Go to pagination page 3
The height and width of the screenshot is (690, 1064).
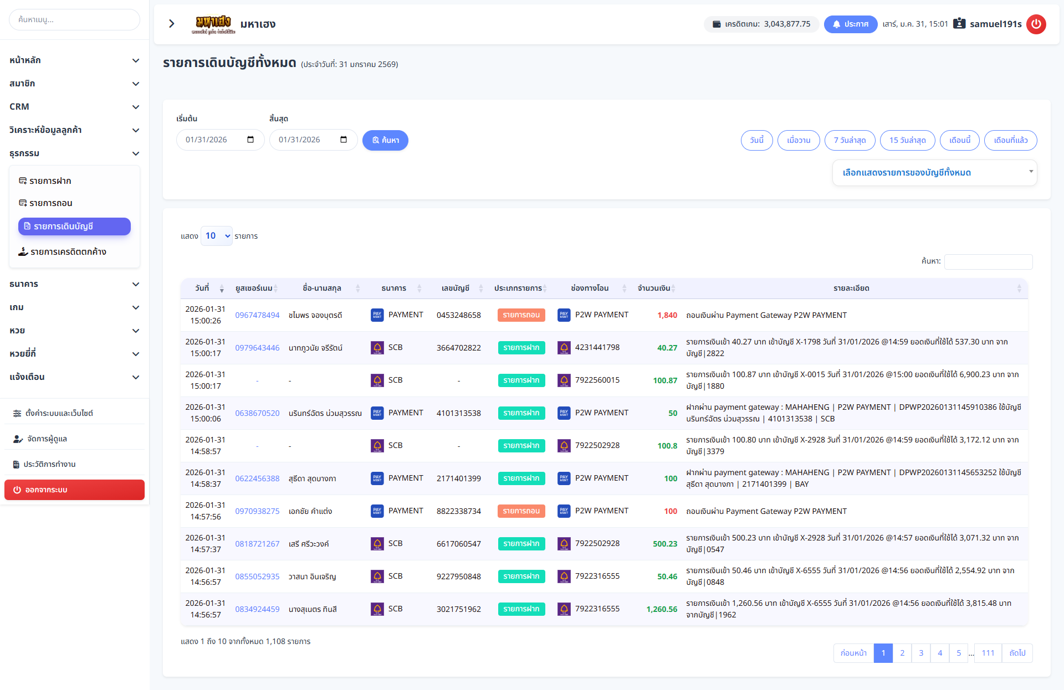pos(921,653)
